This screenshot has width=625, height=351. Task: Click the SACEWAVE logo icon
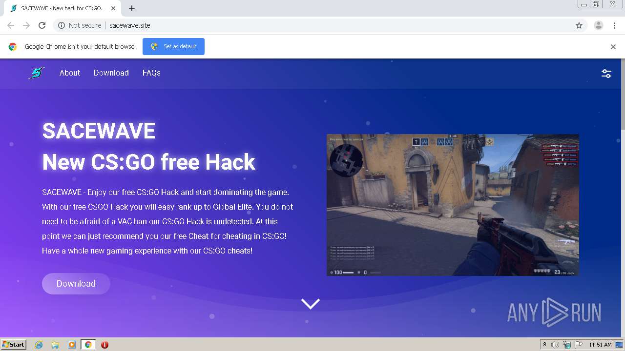pos(36,73)
